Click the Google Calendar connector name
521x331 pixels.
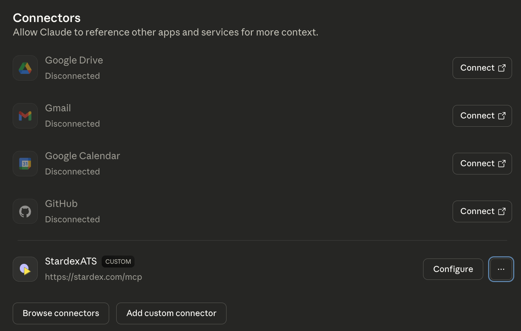83,156
